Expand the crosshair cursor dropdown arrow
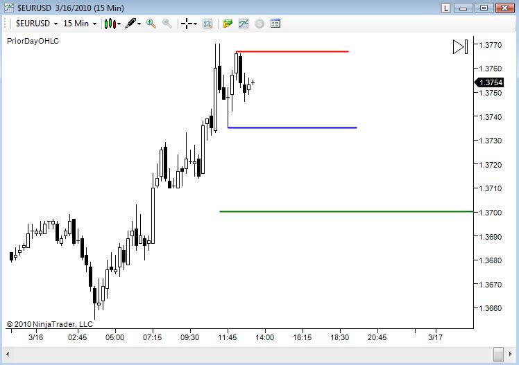This screenshot has width=519, height=365. click(x=195, y=24)
